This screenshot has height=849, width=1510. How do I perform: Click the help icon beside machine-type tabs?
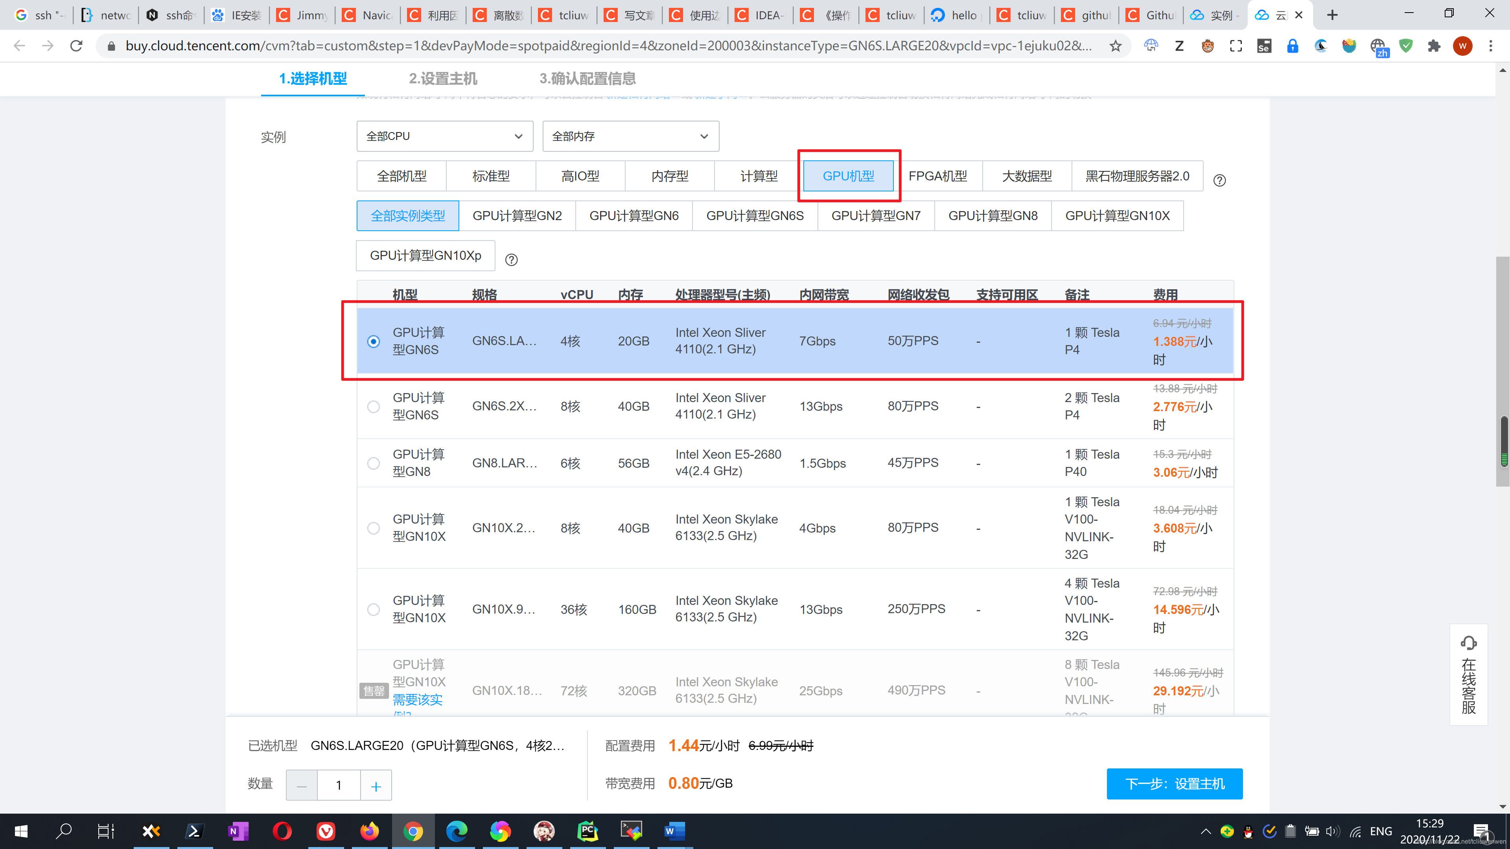[1219, 180]
